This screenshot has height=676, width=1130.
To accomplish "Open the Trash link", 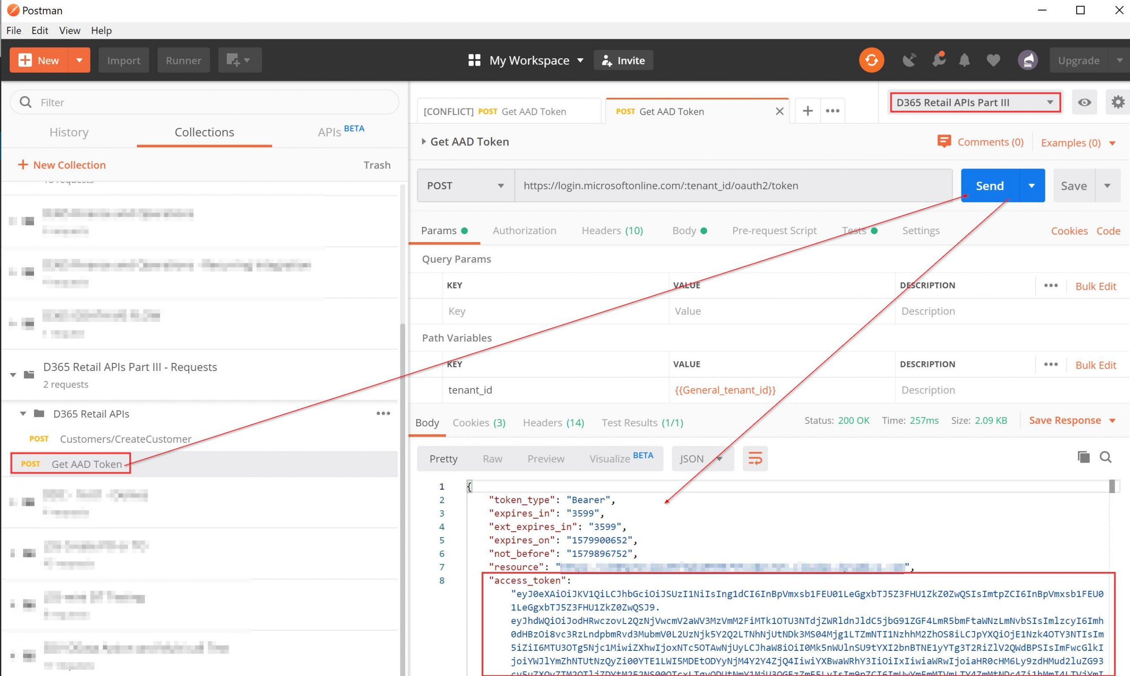I will click(x=377, y=164).
